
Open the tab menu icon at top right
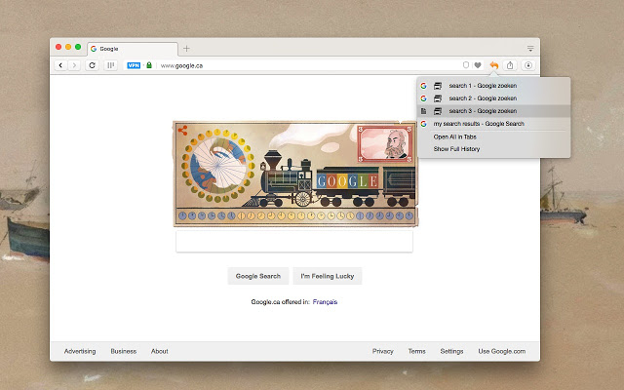pyautogui.click(x=530, y=49)
